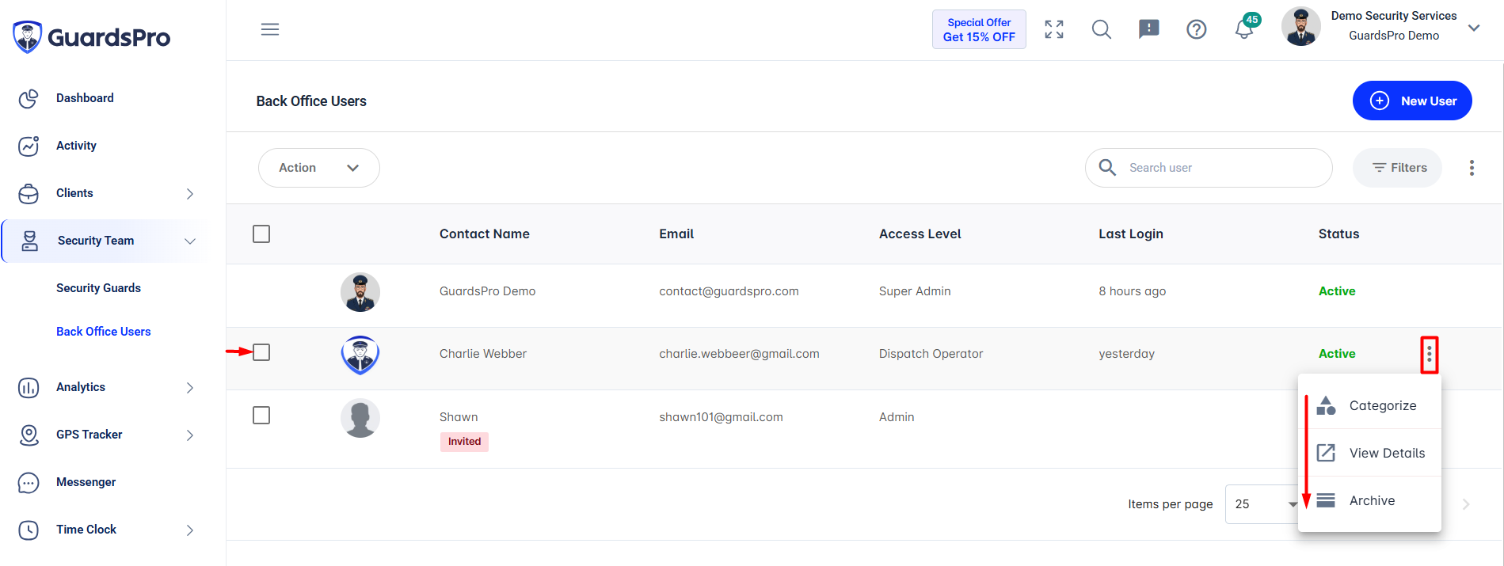Click the GPS Tracker pin icon
The image size is (1504, 566).
point(29,435)
